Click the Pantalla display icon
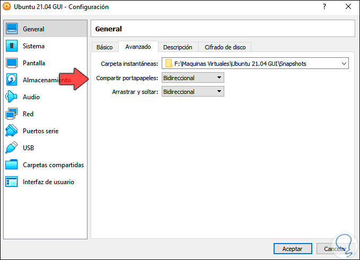The image size is (360, 260). tap(12, 63)
